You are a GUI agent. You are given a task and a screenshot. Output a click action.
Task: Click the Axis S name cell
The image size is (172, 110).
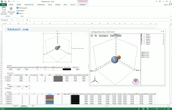[x=10, y=88]
